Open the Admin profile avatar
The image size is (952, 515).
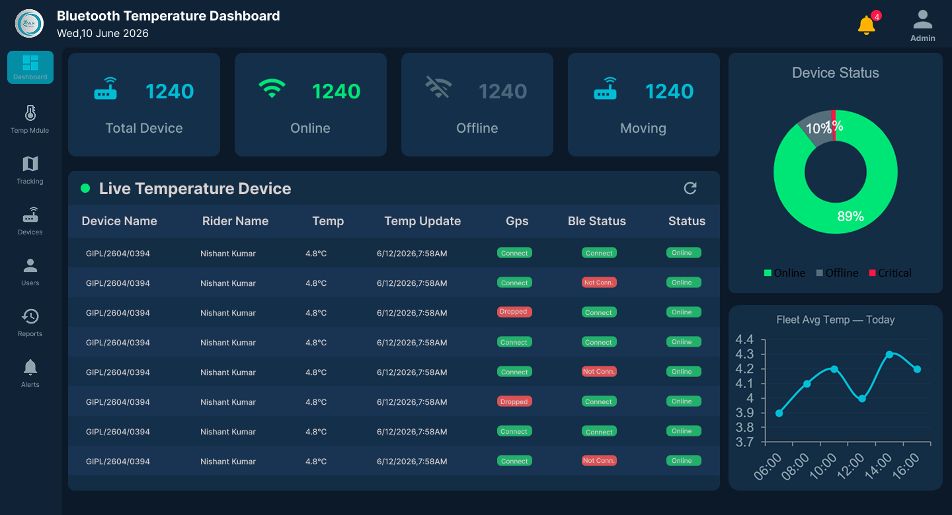pos(922,20)
